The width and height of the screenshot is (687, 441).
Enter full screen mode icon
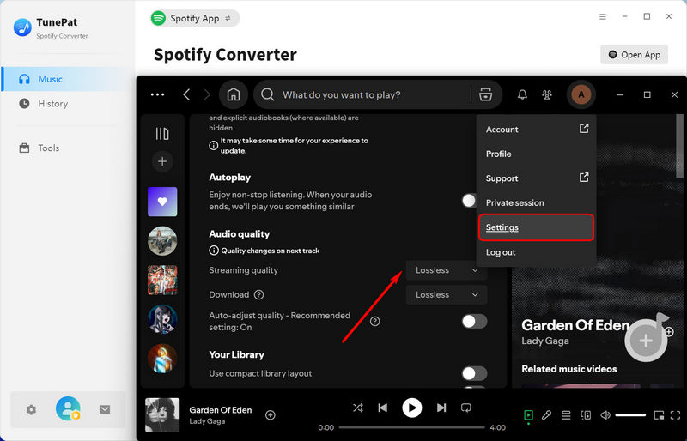(676, 415)
